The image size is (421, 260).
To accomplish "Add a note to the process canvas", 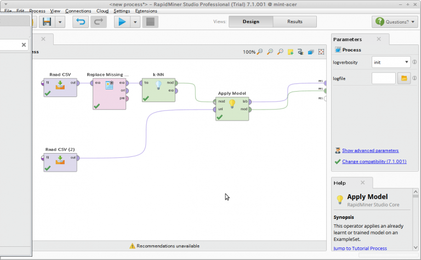I will 290,52.
